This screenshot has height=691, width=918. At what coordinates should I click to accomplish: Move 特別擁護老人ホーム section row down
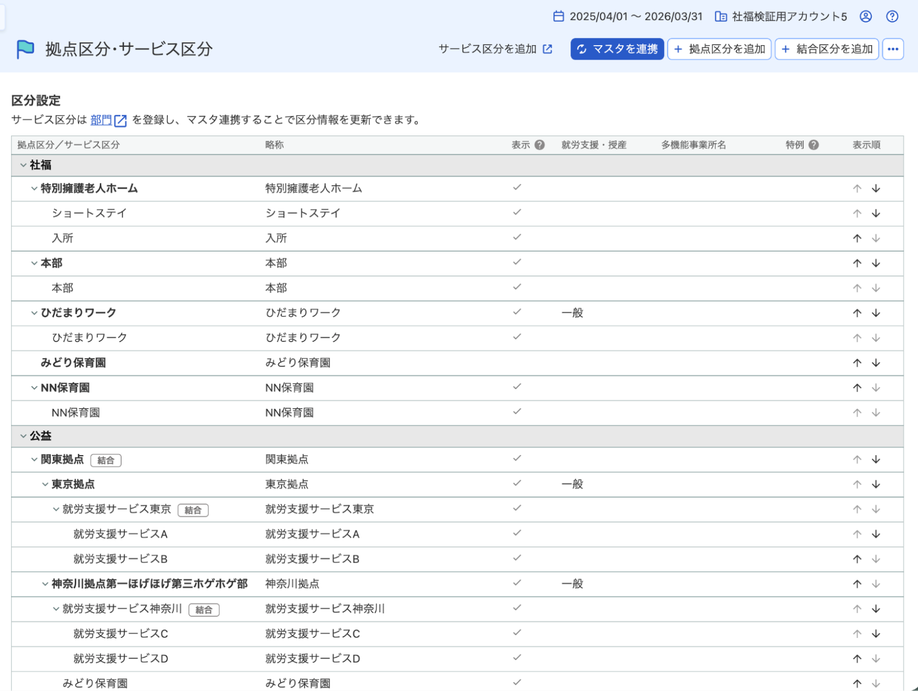point(876,189)
